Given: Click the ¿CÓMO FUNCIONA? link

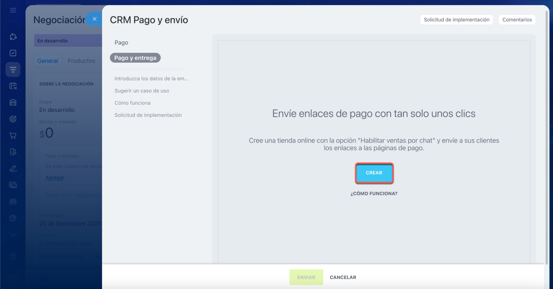Looking at the screenshot, I should [x=374, y=194].
